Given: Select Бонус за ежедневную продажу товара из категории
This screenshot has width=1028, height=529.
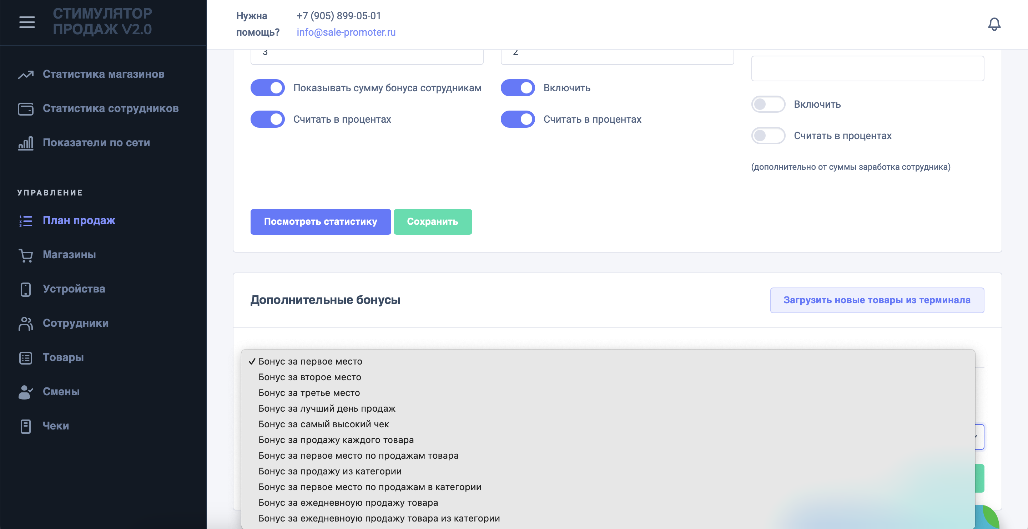Looking at the screenshot, I should pyautogui.click(x=608, y=518).
